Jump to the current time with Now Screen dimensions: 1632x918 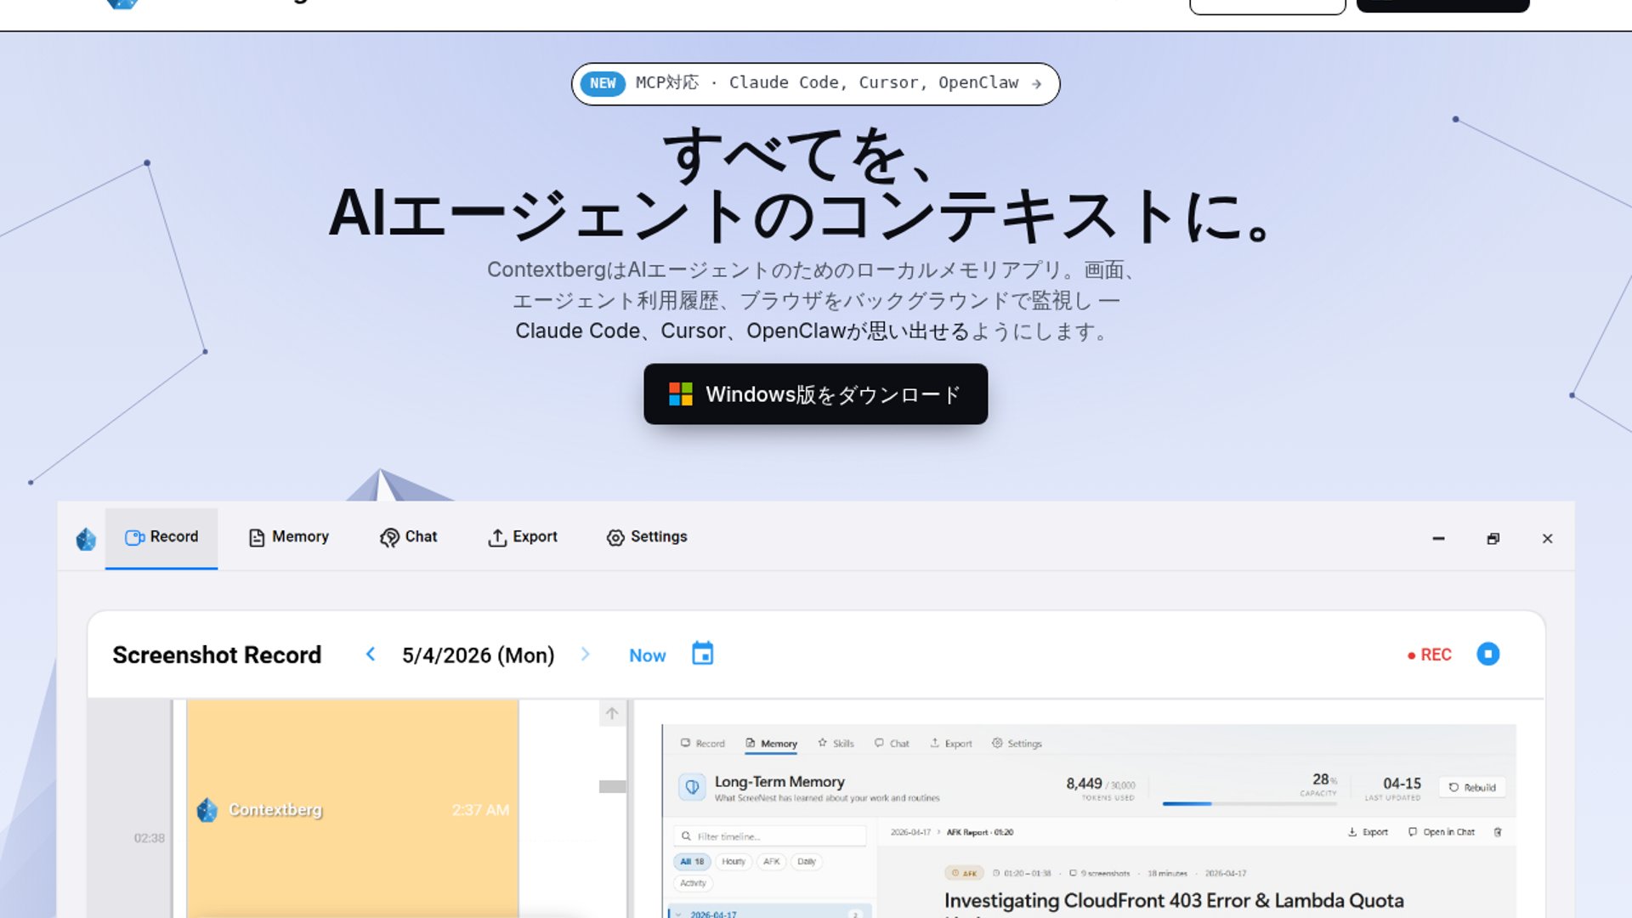(x=648, y=655)
